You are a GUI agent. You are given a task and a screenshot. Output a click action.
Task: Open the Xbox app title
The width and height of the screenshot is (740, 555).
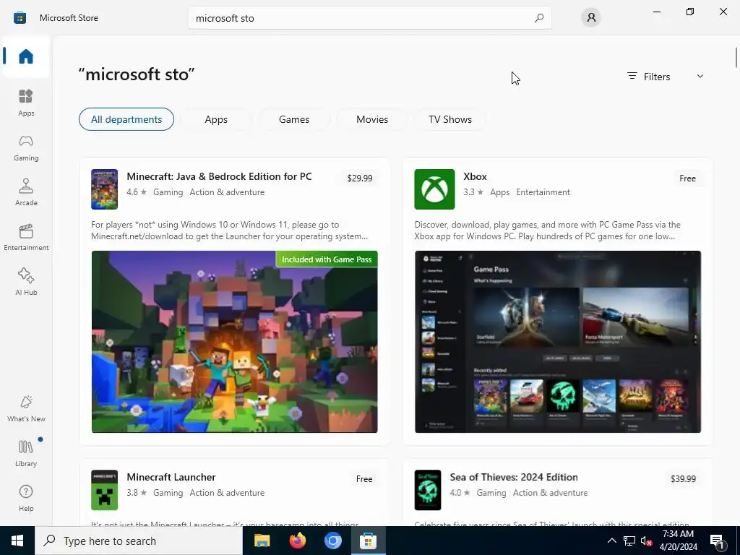pyautogui.click(x=475, y=176)
